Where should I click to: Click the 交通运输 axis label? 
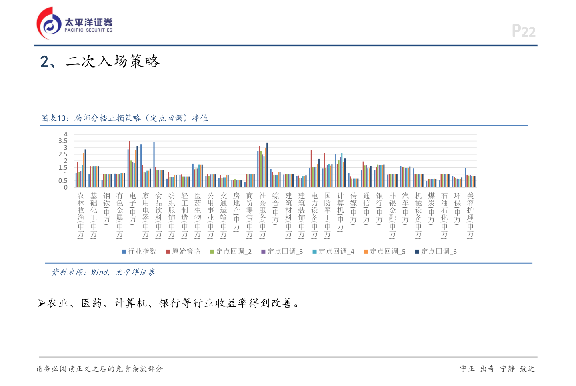point(224,216)
